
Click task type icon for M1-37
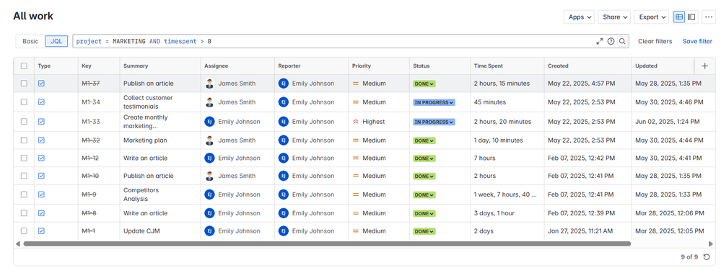coord(41,84)
